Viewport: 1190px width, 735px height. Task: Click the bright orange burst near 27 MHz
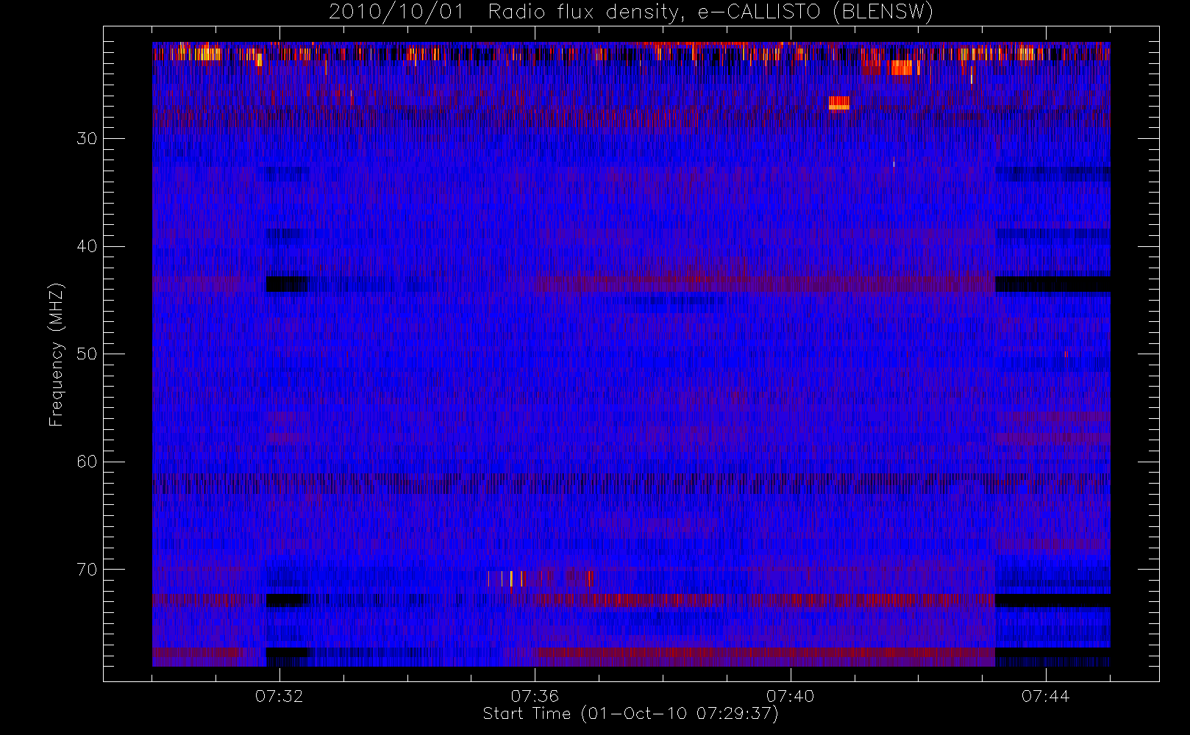tap(839, 103)
